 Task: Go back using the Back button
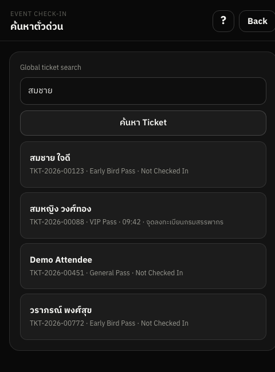click(x=257, y=21)
